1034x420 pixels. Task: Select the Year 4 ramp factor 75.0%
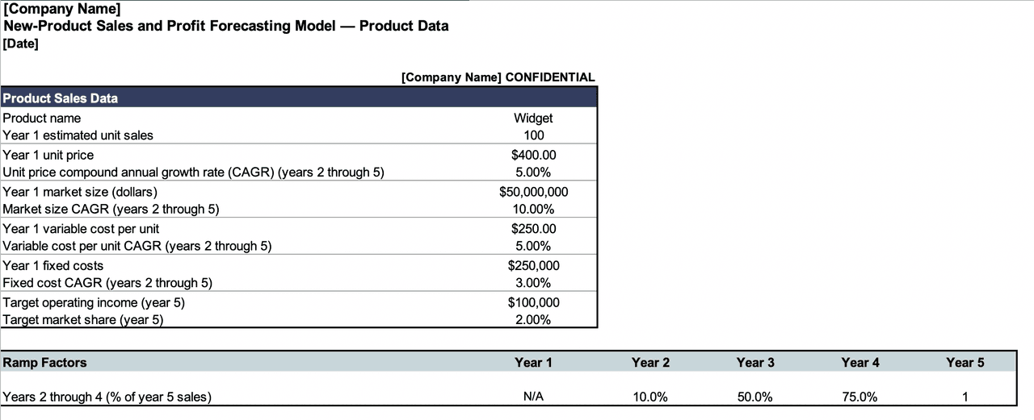click(x=860, y=397)
